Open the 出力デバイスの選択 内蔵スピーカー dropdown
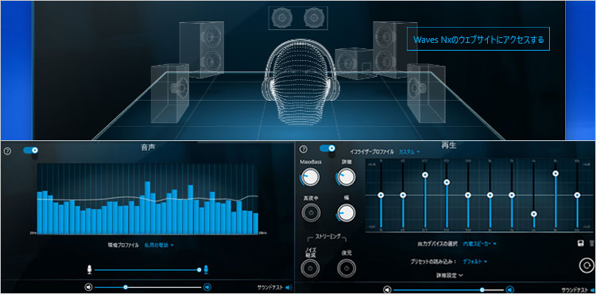 480,243
